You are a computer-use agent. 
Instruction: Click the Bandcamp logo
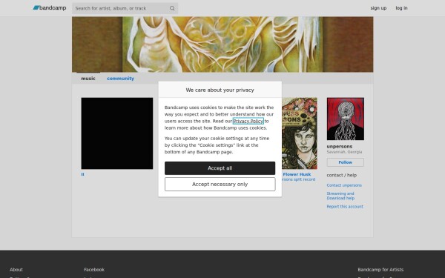[x=50, y=8]
